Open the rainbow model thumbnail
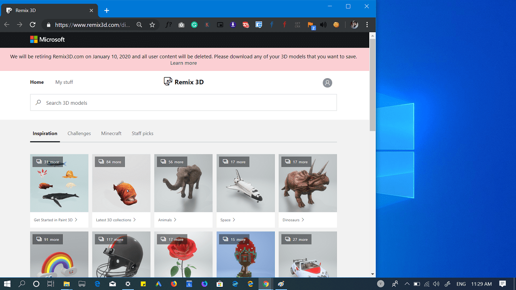The image size is (516, 290). [59, 255]
